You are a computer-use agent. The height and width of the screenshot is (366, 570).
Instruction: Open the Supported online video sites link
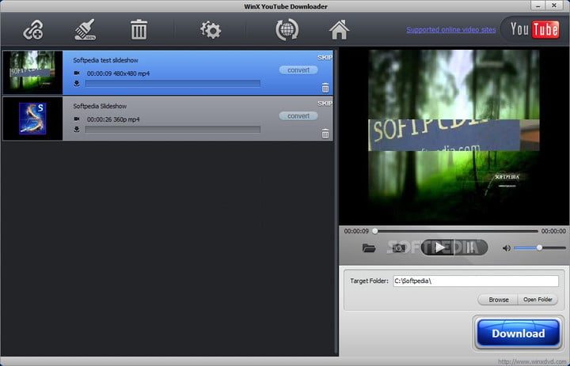click(x=451, y=30)
